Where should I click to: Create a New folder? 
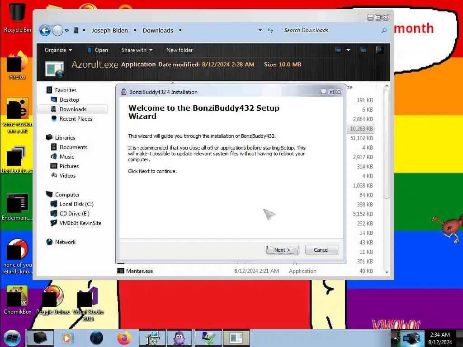pos(180,50)
